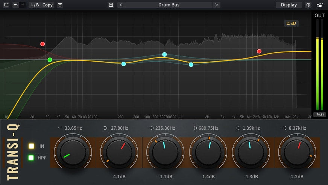
Task: Toggle the IN bypass switch
Action: [x=31, y=146]
